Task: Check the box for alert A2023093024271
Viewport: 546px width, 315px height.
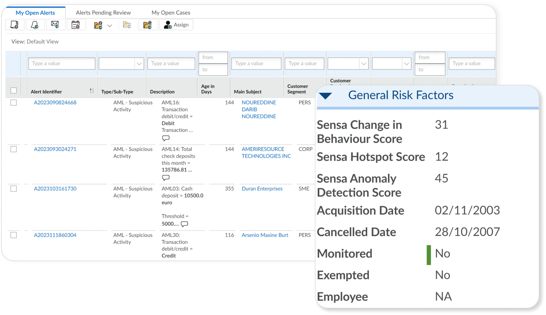Action: coord(14,149)
